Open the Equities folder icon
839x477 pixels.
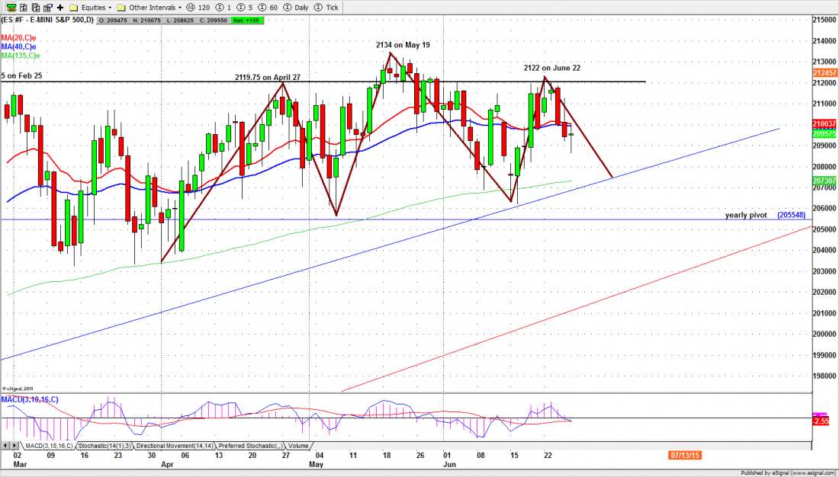[x=73, y=6]
